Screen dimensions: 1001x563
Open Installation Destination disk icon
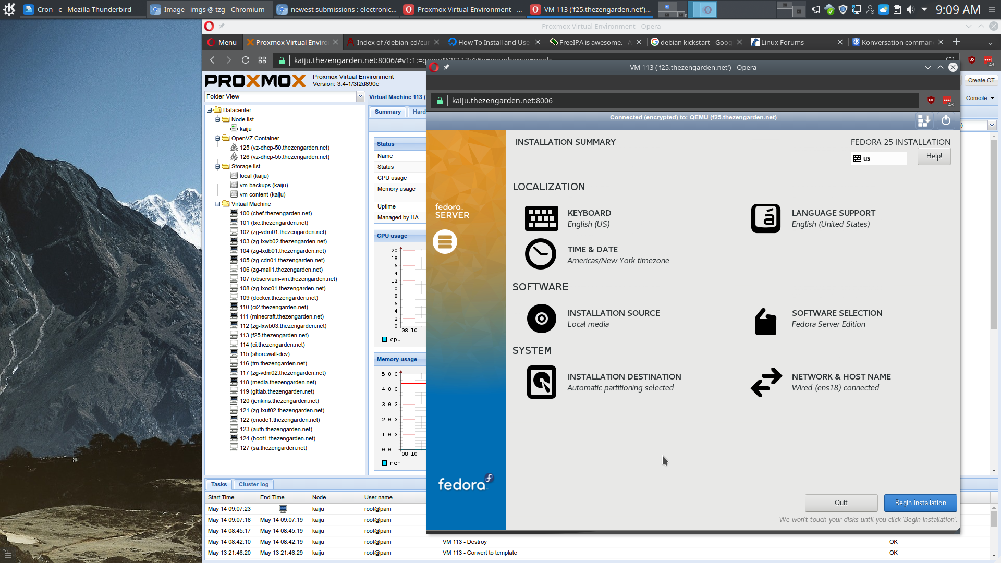tap(542, 382)
